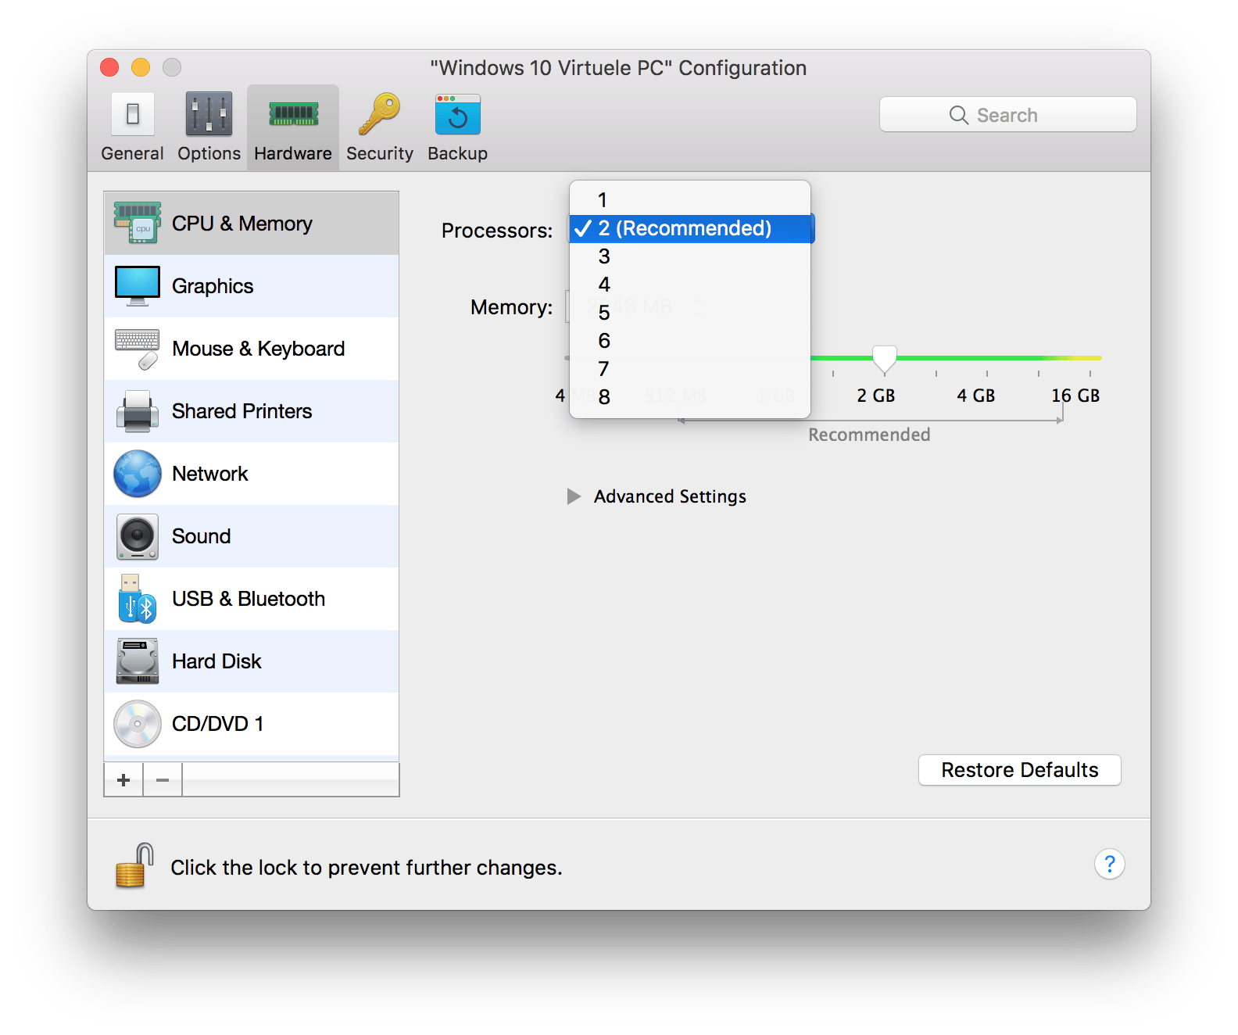This screenshot has width=1238, height=1035.
Task: Choose 1 processor from the menu
Action: [690, 200]
